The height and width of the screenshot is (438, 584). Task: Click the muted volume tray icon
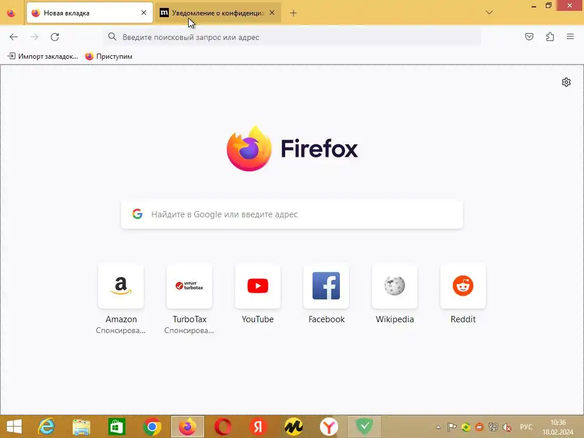pos(507,427)
